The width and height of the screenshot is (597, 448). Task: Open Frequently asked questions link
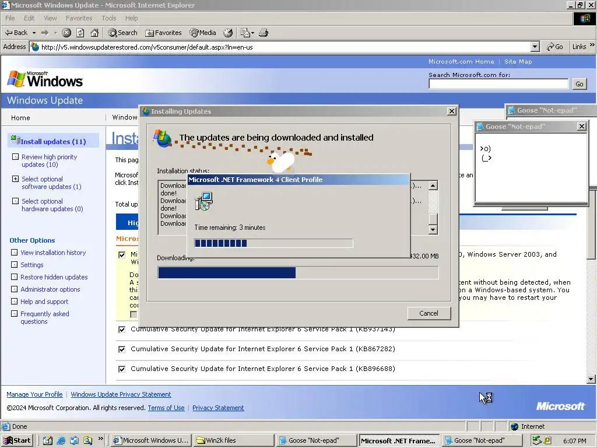pyautogui.click(x=44, y=317)
